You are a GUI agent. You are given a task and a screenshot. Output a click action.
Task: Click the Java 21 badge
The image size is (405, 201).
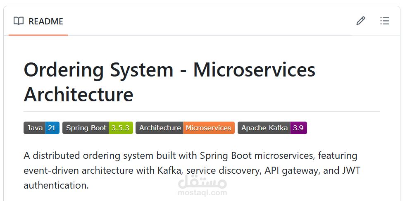pyautogui.click(x=42, y=128)
